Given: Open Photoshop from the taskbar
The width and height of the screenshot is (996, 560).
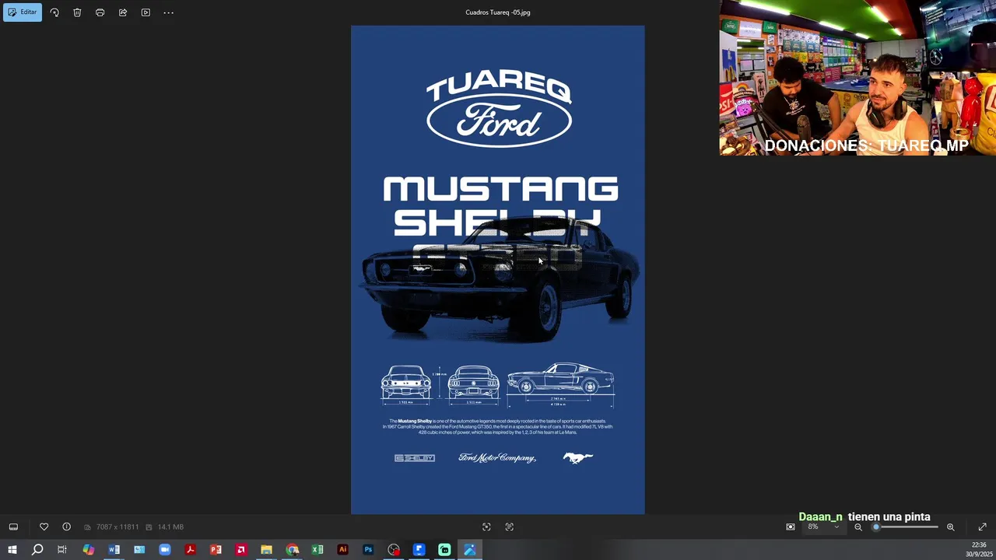Looking at the screenshot, I should (x=368, y=550).
